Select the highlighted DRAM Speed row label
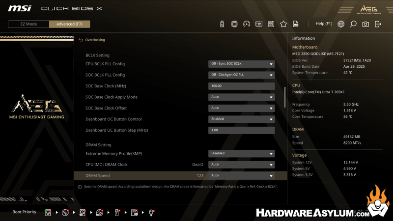393x221 pixels. (x=97, y=176)
